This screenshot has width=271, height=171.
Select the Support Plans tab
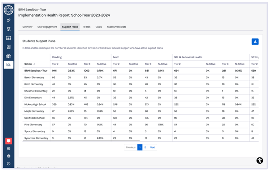coord(70,27)
